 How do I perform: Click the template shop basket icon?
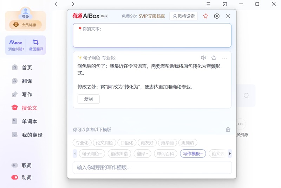point(228,130)
